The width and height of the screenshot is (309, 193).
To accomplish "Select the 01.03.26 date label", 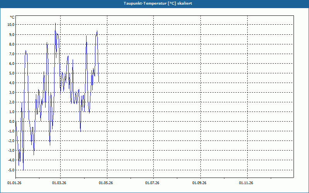I will coord(60,183).
